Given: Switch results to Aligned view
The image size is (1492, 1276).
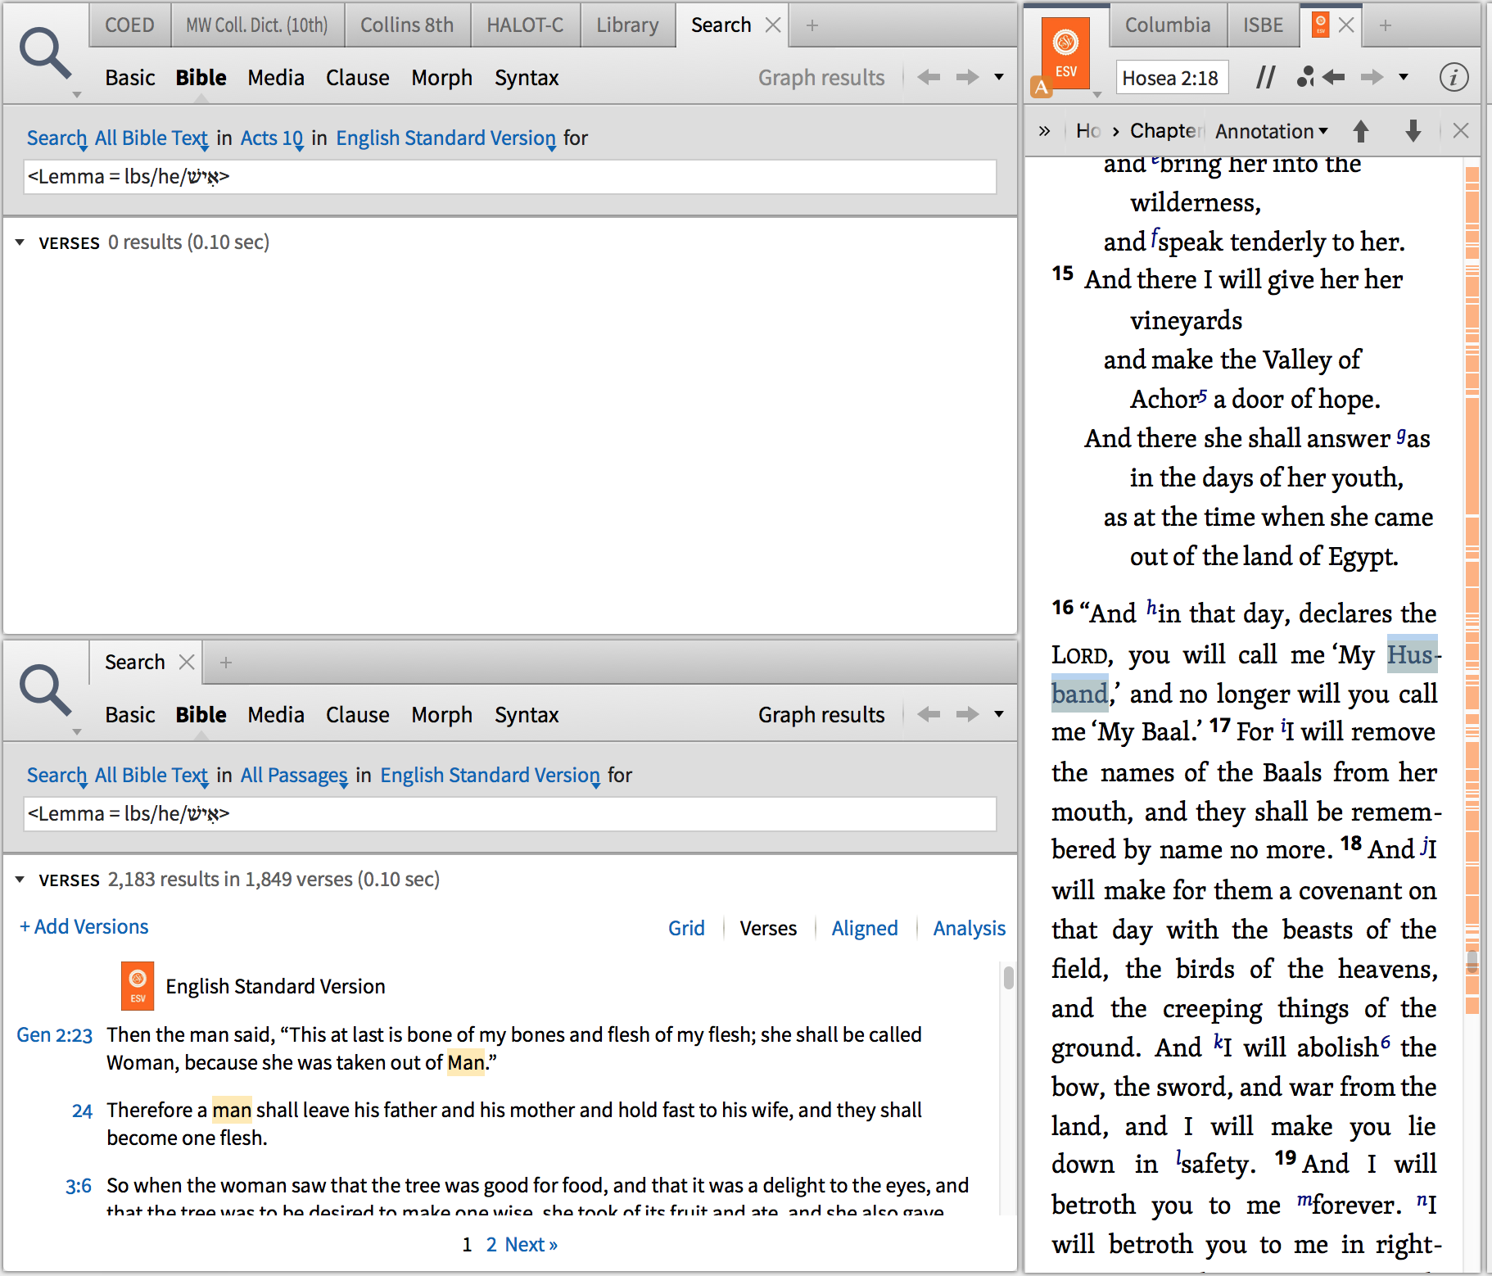Looking at the screenshot, I should tap(865, 928).
